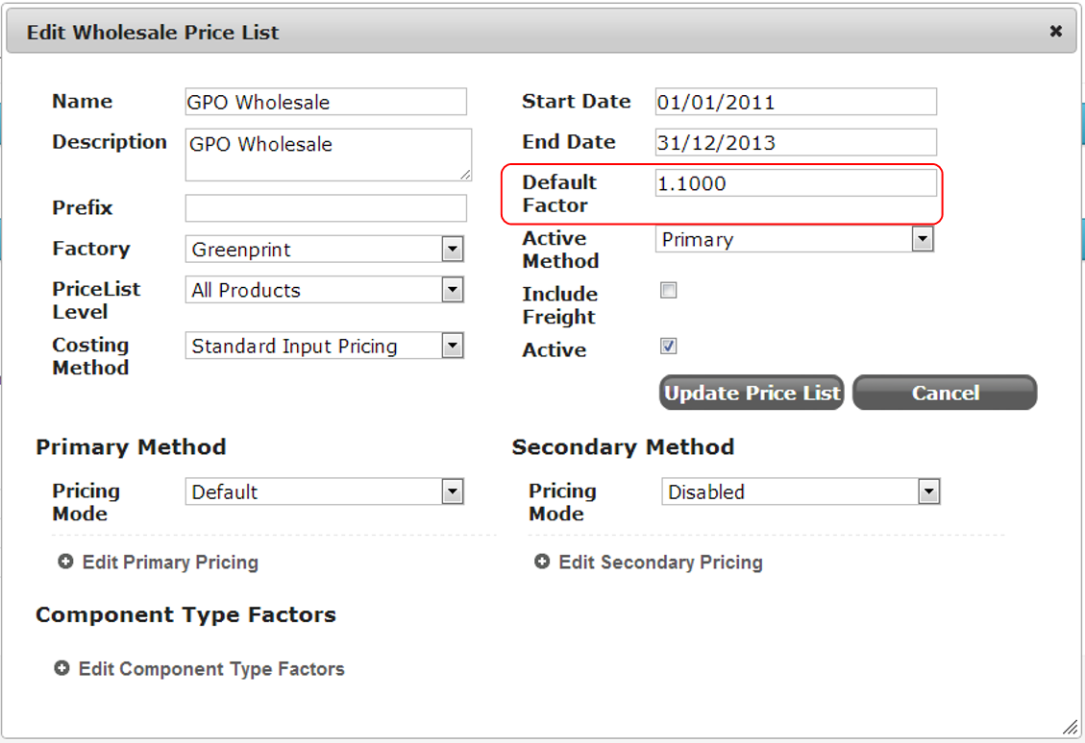The height and width of the screenshot is (743, 1085).
Task: Click the plus icon beside Edit Secondary Pricing
Action: pyautogui.click(x=542, y=562)
